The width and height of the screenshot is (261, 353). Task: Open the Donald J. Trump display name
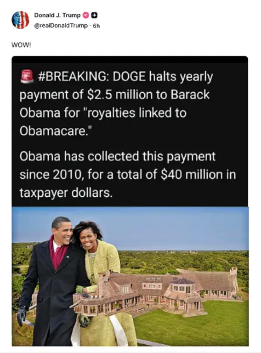(x=57, y=15)
